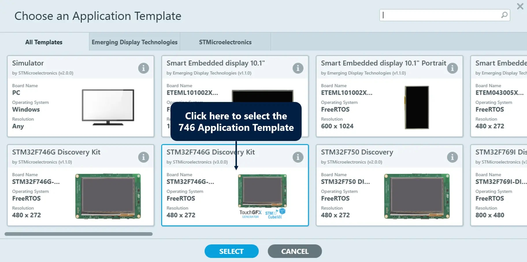This screenshot has width=527, height=262.
Task: Open Emerging Display Technologies tab
Action: tap(135, 42)
